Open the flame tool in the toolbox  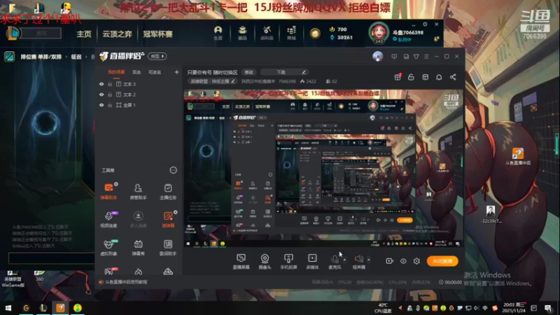pyautogui.click(x=138, y=272)
